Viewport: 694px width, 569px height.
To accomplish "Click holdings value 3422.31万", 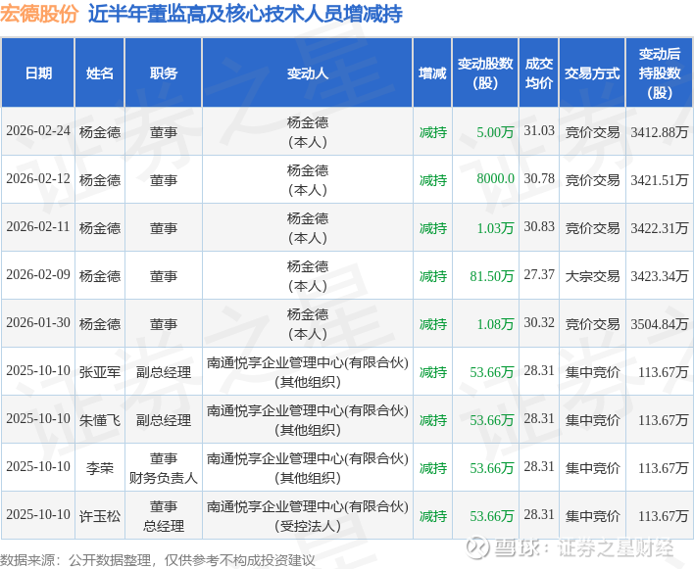I will pos(660,227).
